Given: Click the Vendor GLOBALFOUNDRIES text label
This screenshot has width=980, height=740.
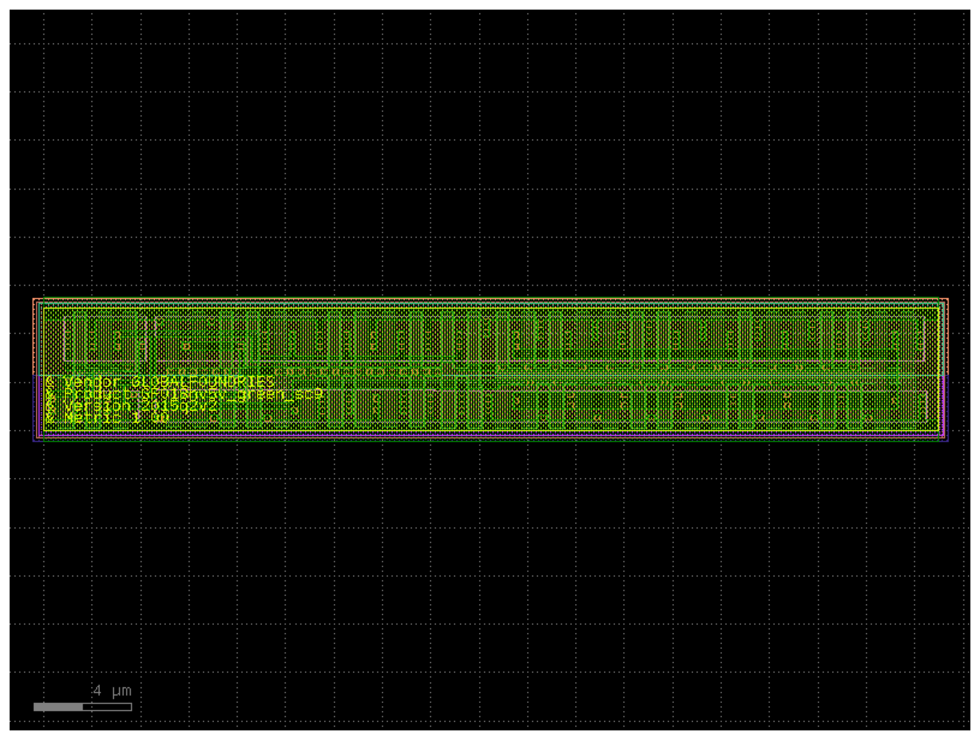Looking at the screenshot, I should pos(160,382).
